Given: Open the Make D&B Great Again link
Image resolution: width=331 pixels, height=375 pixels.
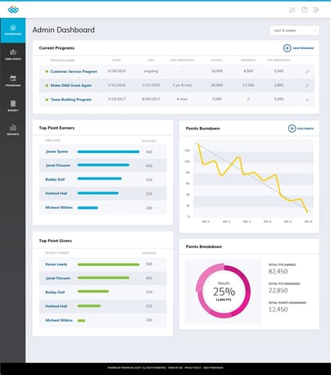Looking at the screenshot, I should pyautogui.click(x=71, y=85).
